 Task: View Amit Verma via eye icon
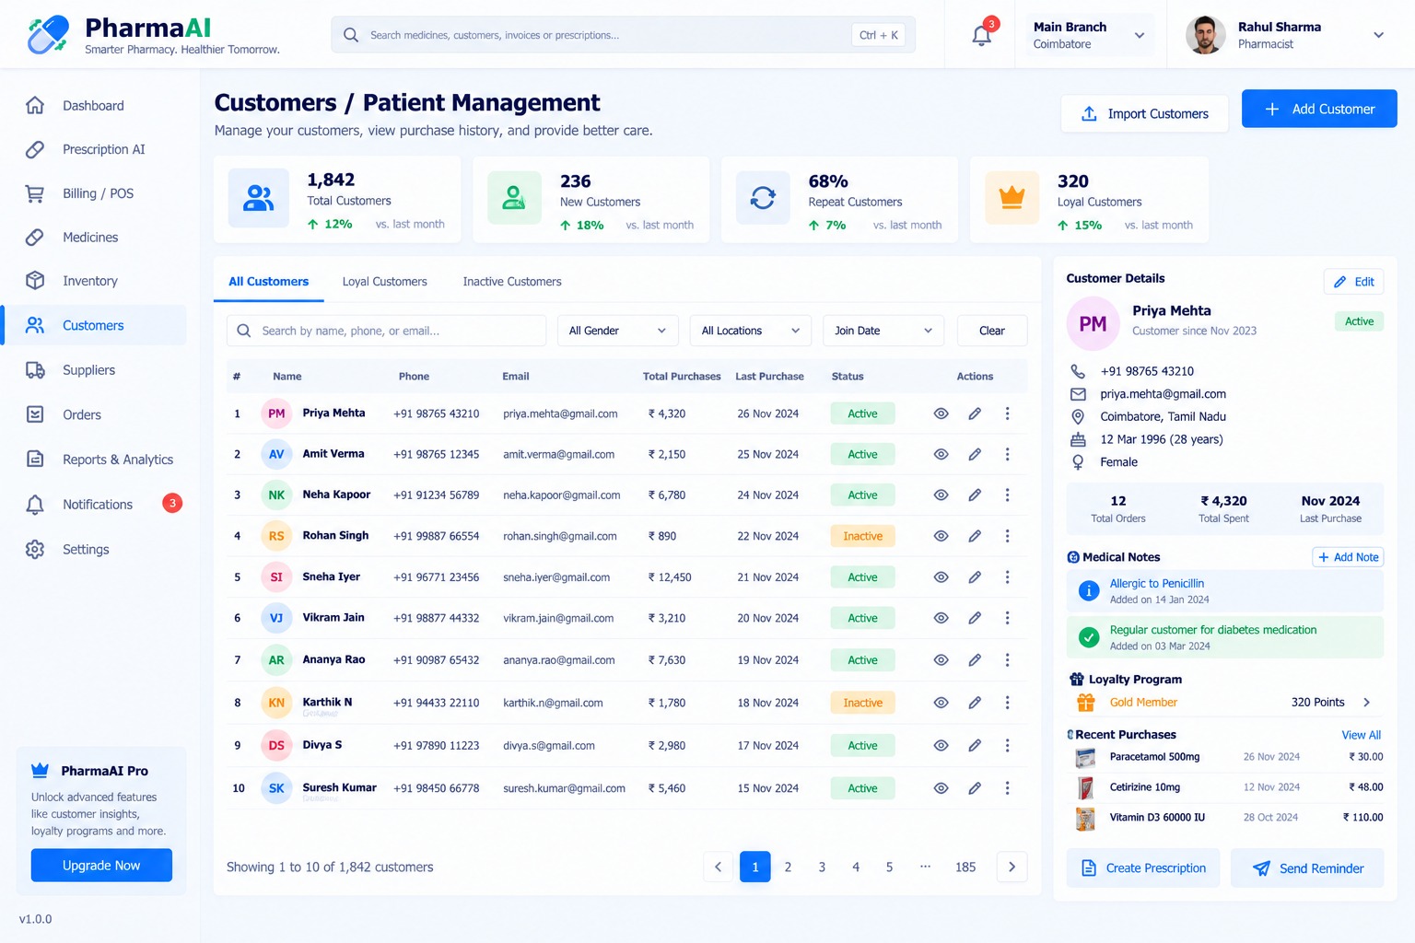coord(941,454)
